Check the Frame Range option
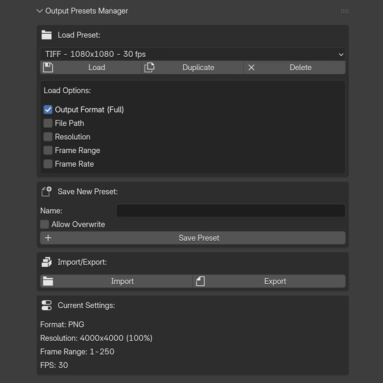The height and width of the screenshot is (383, 383). [x=48, y=151]
